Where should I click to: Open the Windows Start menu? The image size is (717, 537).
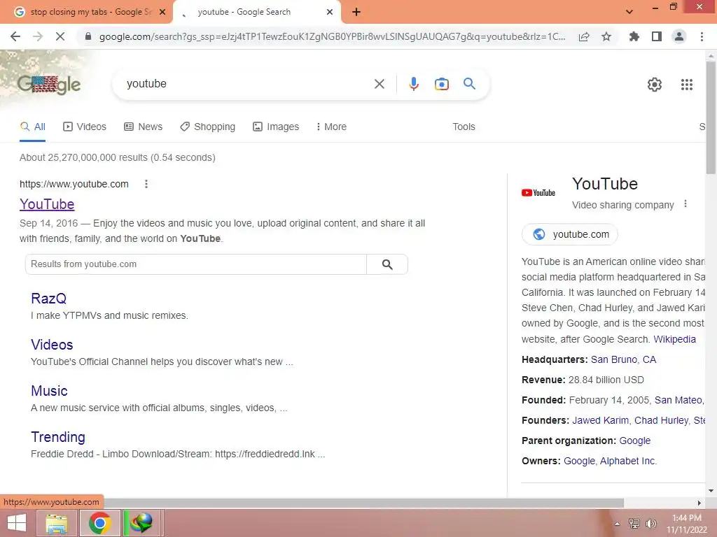pos(17,523)
